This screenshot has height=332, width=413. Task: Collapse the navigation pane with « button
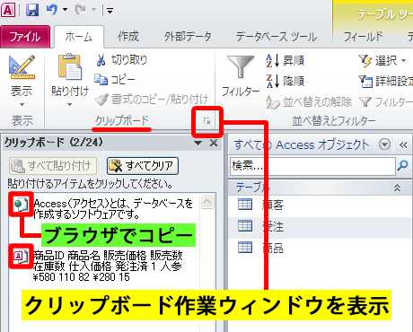click(x=403, y=145)
